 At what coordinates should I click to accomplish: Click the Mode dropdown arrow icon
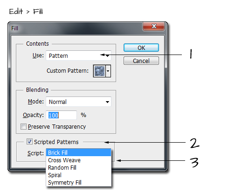pyautogui.click(x=107, y=102)
